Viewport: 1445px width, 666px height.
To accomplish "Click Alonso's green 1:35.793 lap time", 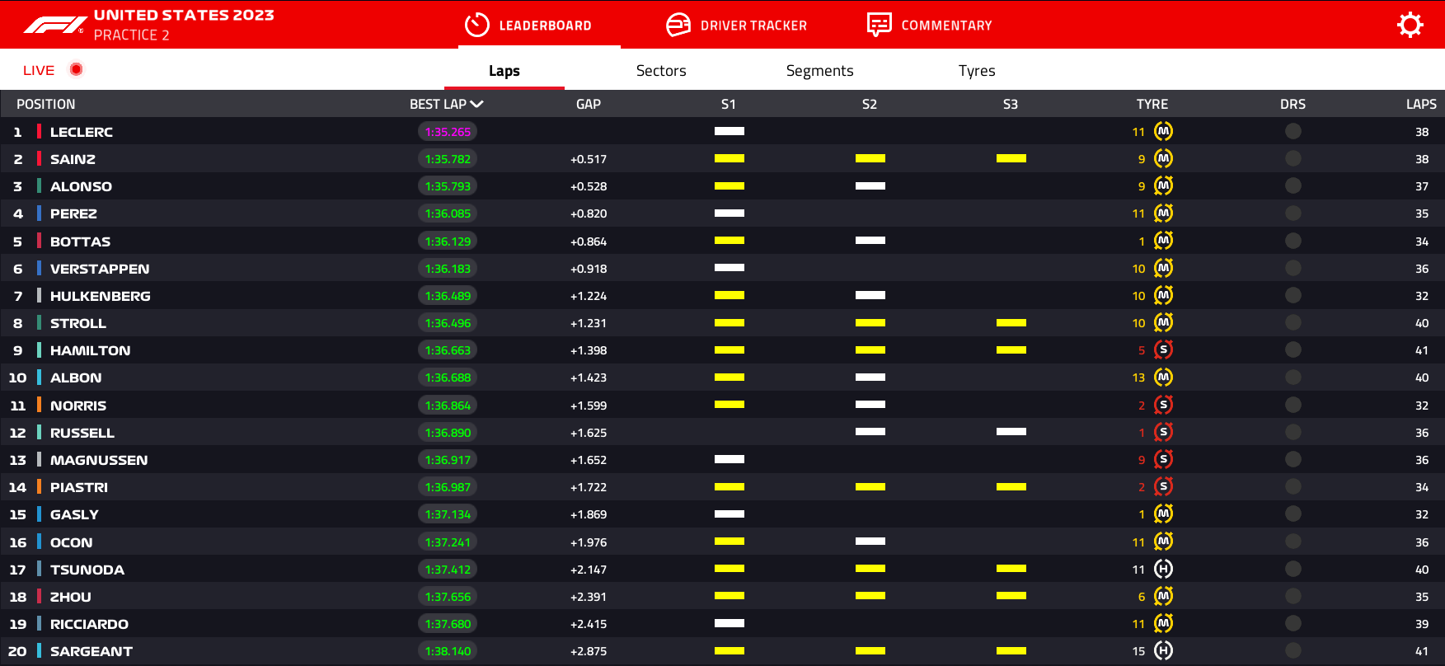I will point(448,186).
